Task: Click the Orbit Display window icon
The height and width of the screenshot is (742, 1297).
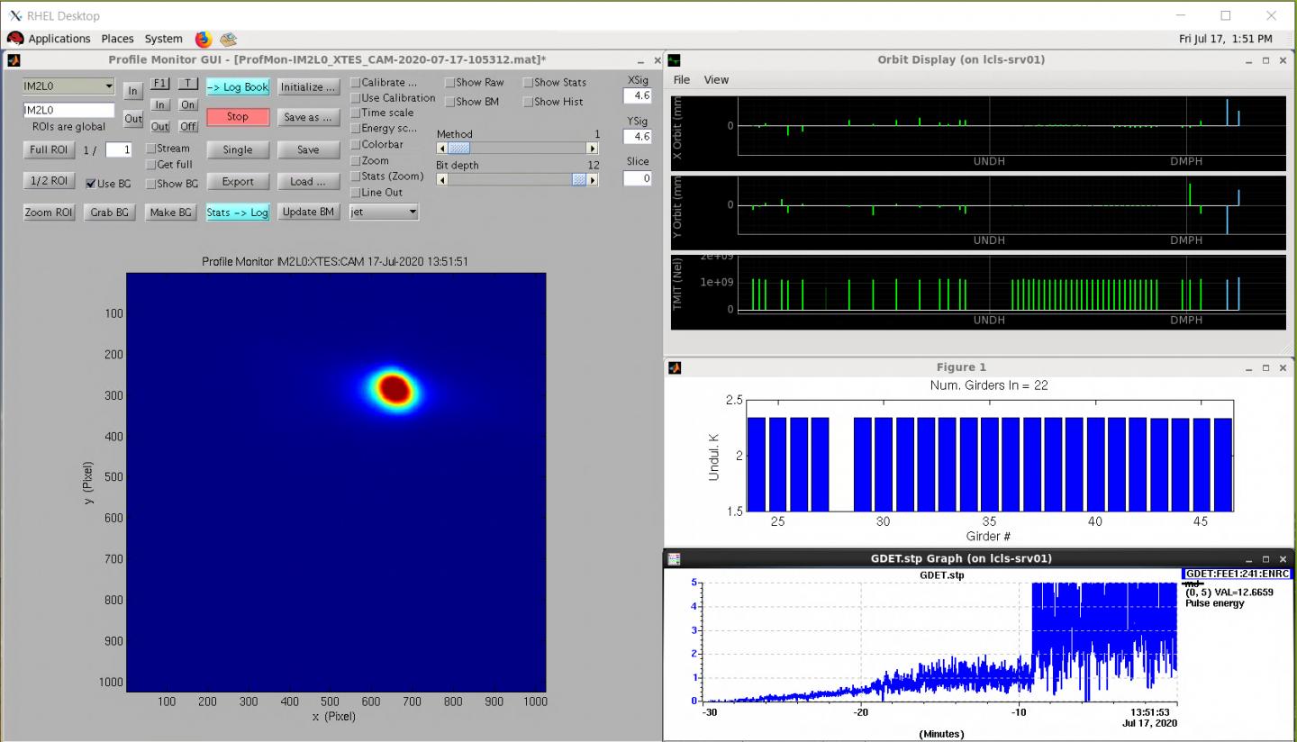Action: pos(674,60)
